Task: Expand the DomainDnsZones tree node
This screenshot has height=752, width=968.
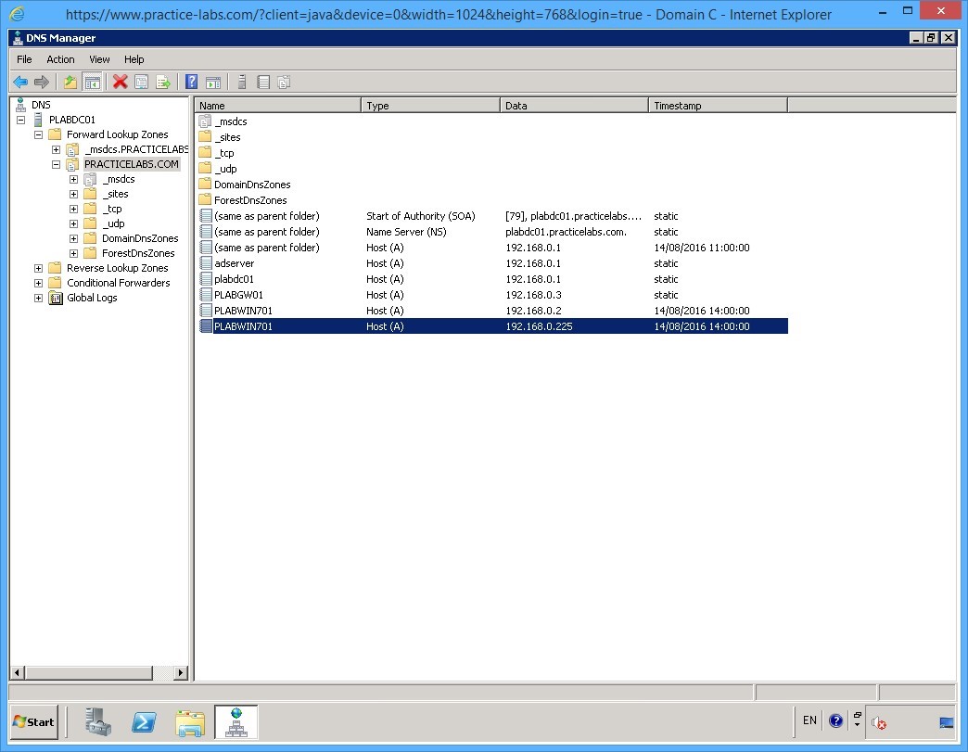Action: point(72,238)
